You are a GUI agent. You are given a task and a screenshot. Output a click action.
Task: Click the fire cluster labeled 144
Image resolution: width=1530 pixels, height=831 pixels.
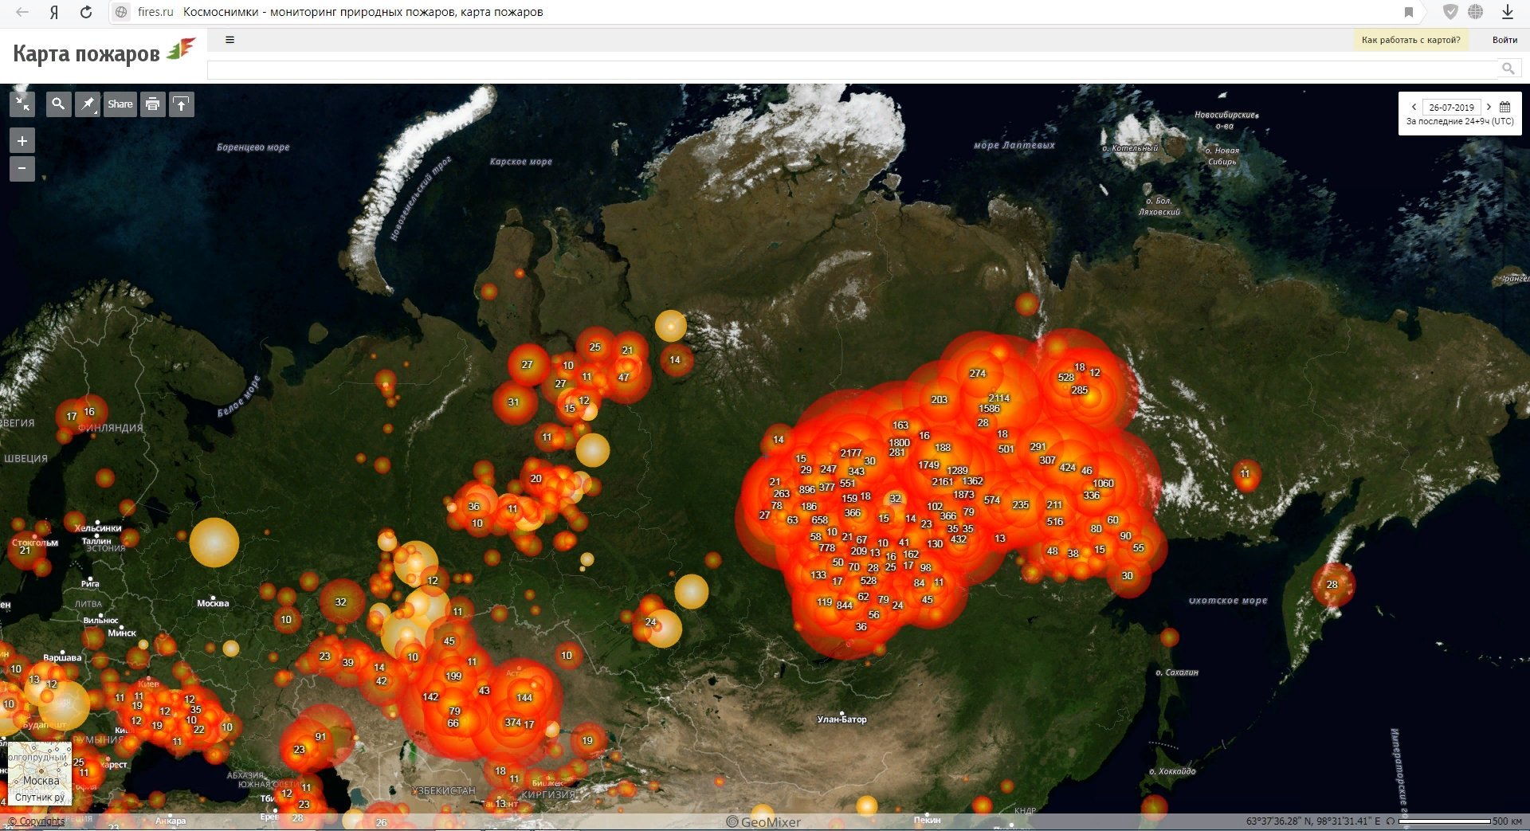[524, 697]
